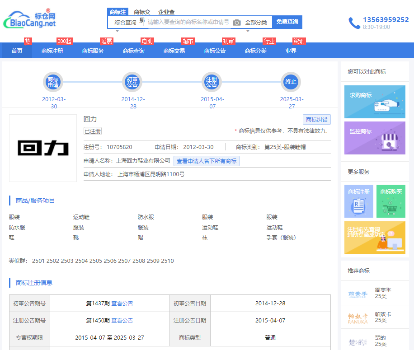Open 商标公告 in navigation bar
This screenshot has width=414, height=350.
215,51
